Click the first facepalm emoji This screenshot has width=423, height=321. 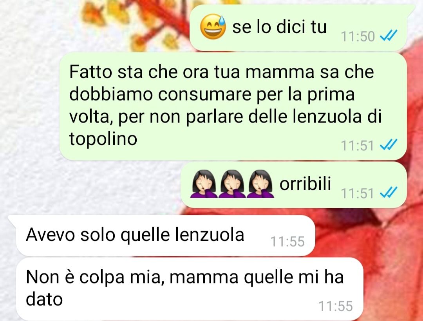coord(204,184)
